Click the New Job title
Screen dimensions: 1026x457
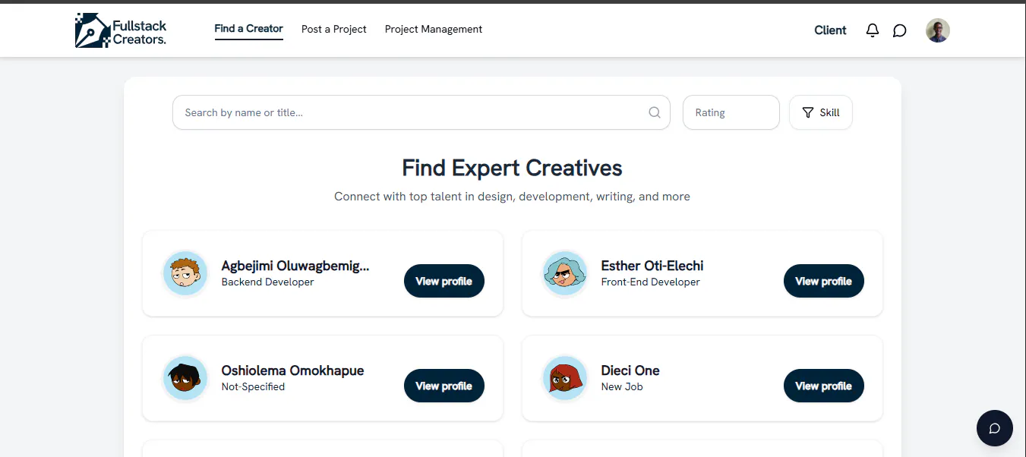[x=622, y=386]
